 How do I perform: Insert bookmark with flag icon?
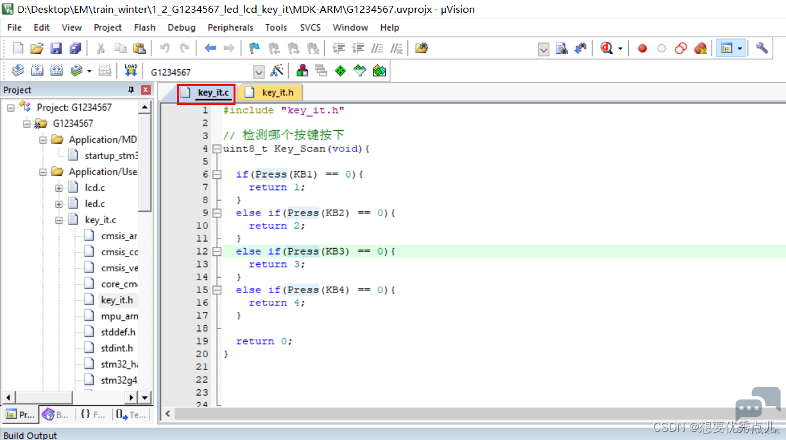(255, 48)
